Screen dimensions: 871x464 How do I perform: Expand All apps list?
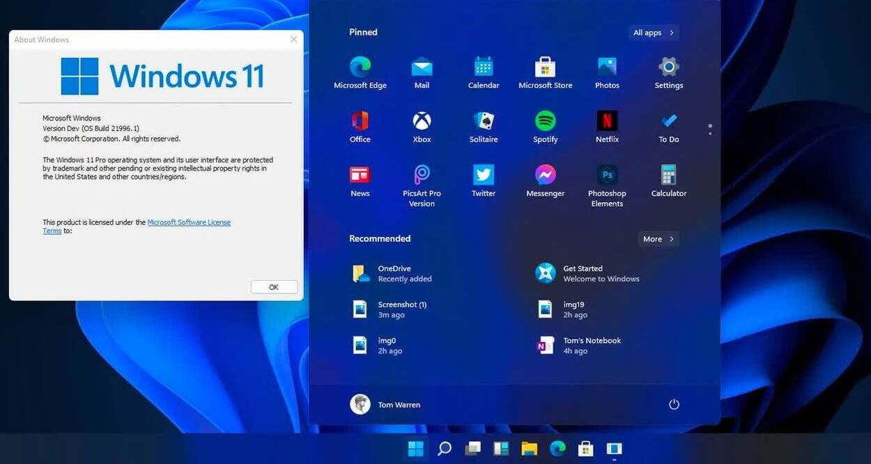[653, 33]
